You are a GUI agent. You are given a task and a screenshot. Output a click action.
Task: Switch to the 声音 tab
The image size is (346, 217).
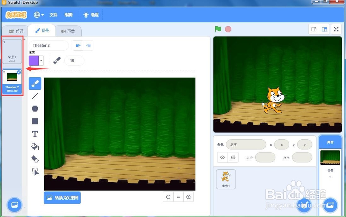pos(68,31)
